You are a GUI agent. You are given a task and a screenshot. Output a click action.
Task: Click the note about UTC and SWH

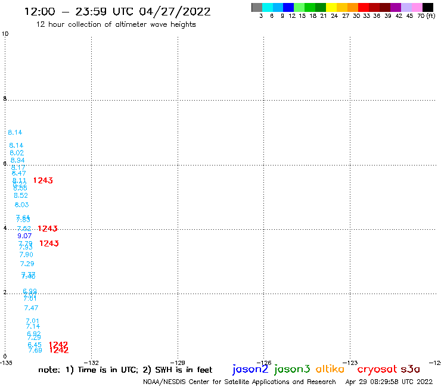point(125,370)
